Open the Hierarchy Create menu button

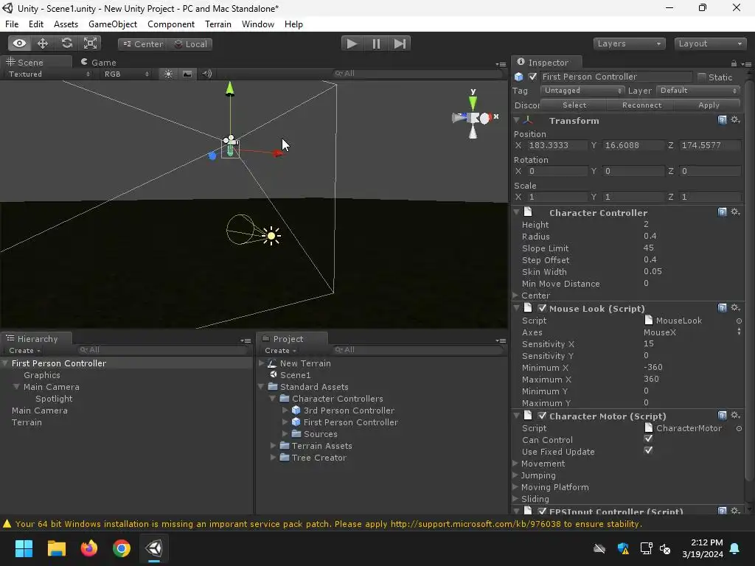24,351
